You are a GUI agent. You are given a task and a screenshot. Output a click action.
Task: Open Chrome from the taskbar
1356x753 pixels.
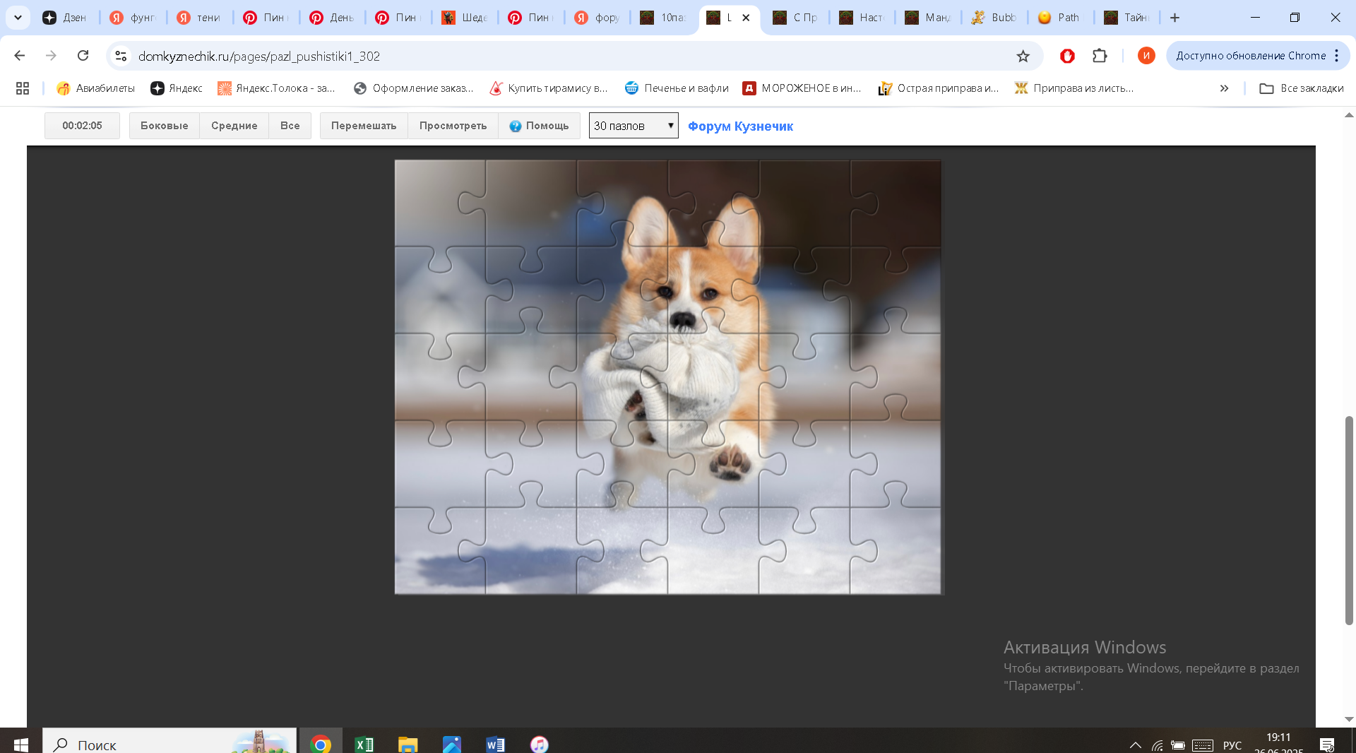pyautogui.click(x=321, y=745)
